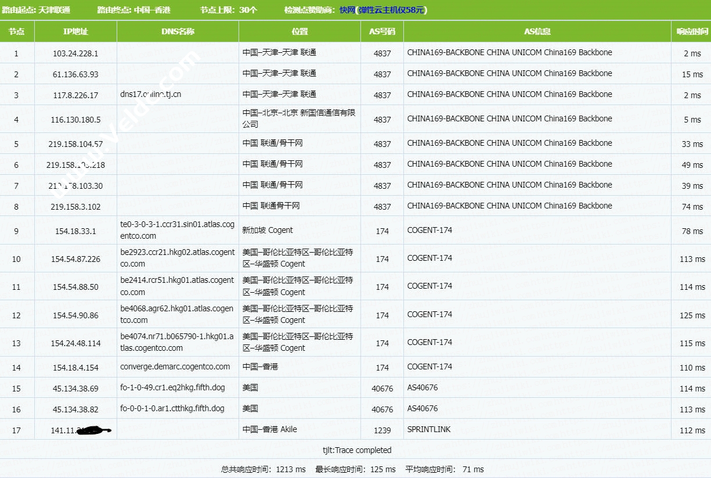Click the 响应时间 column header
The width and height of the screenshot is (711, 478).
click(x=691, y=31)
